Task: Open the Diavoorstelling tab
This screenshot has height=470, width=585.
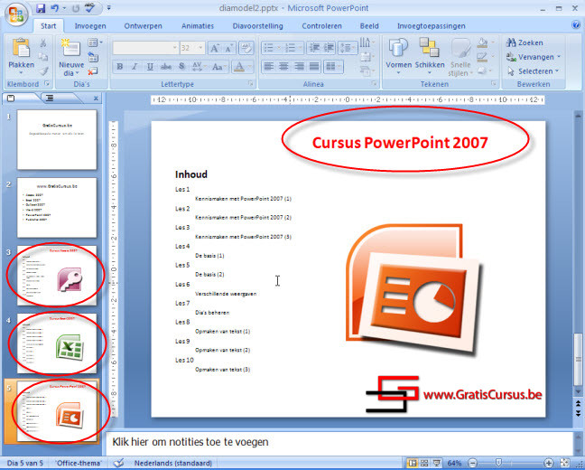Action: (258, 26)
